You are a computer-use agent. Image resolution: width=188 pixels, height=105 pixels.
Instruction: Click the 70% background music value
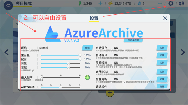point(87,63)
